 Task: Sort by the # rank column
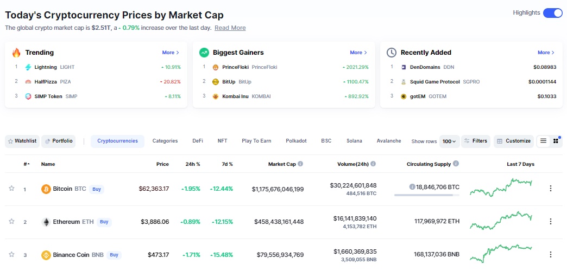click(x=27, y=164)
